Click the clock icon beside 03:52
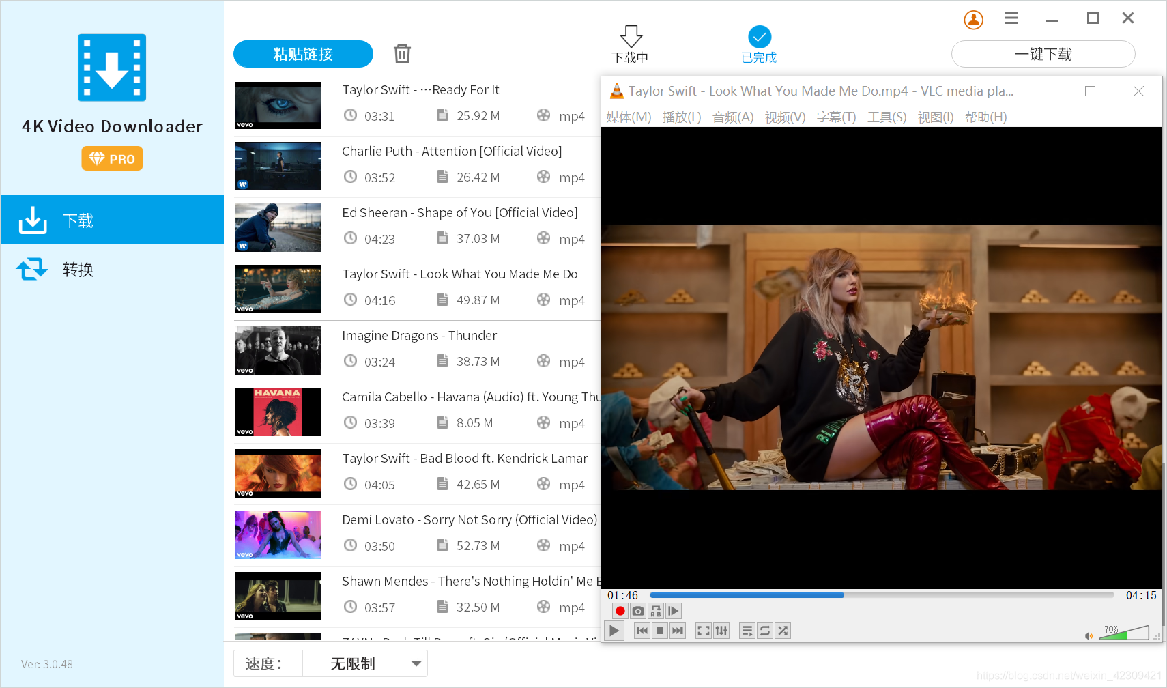1167x688 pixels. (350, 177)
